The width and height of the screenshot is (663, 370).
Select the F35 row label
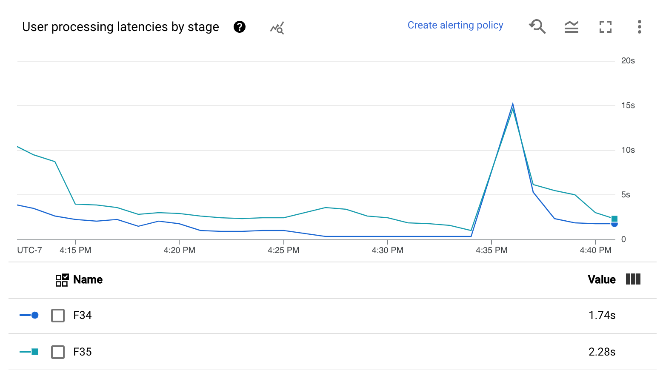(x=82, y=352)
